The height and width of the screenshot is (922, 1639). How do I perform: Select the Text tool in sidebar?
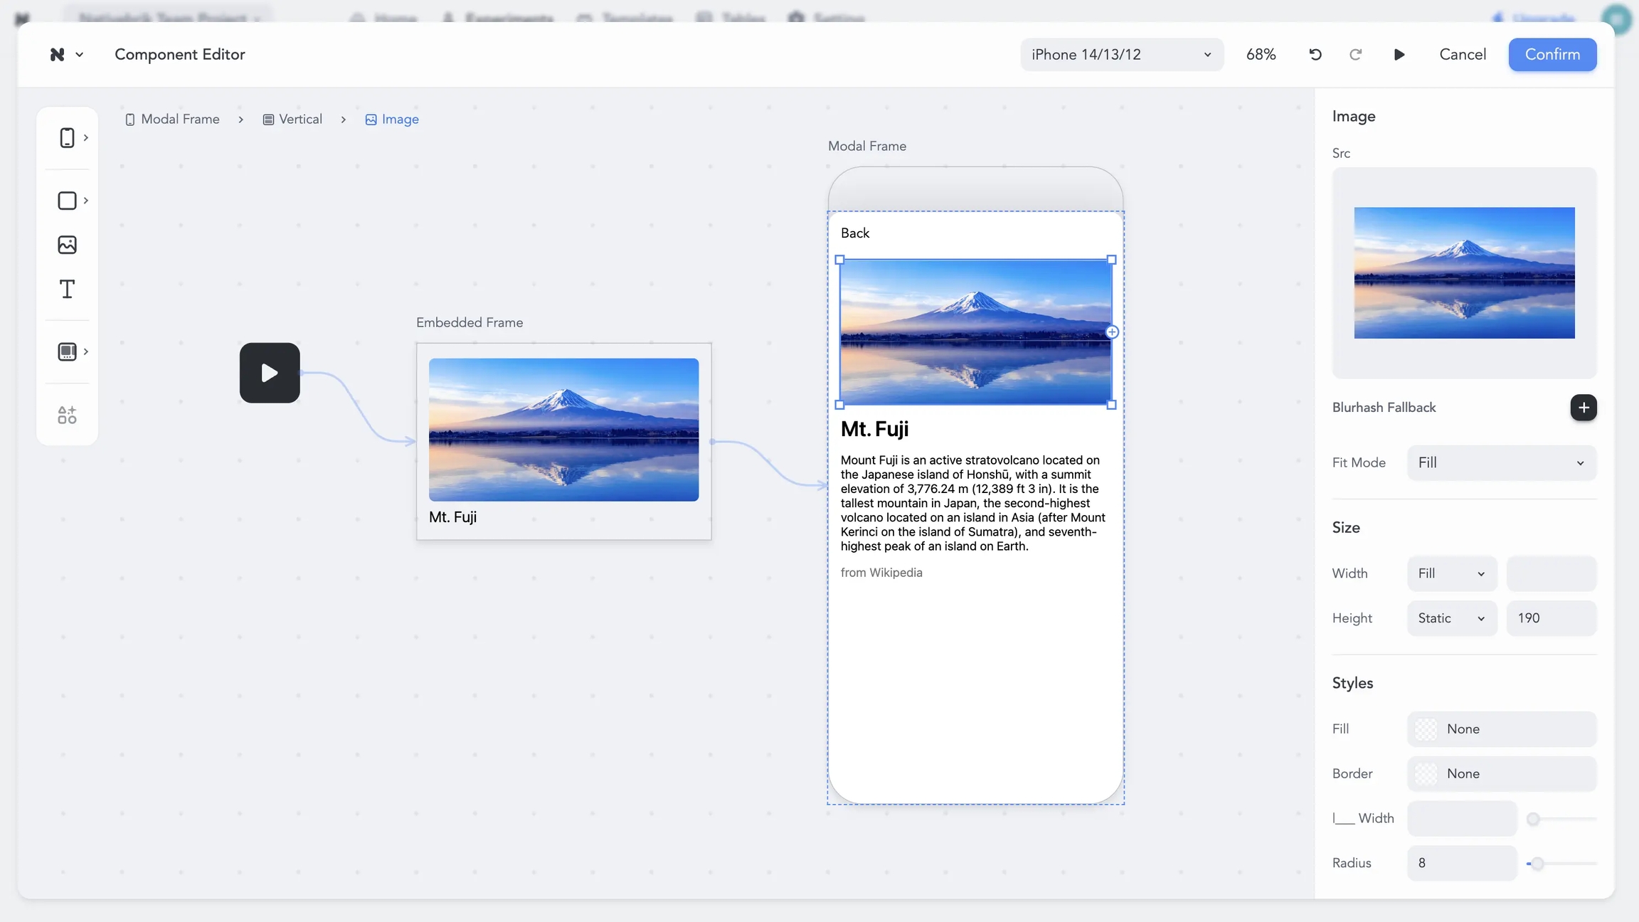point(67,290)
